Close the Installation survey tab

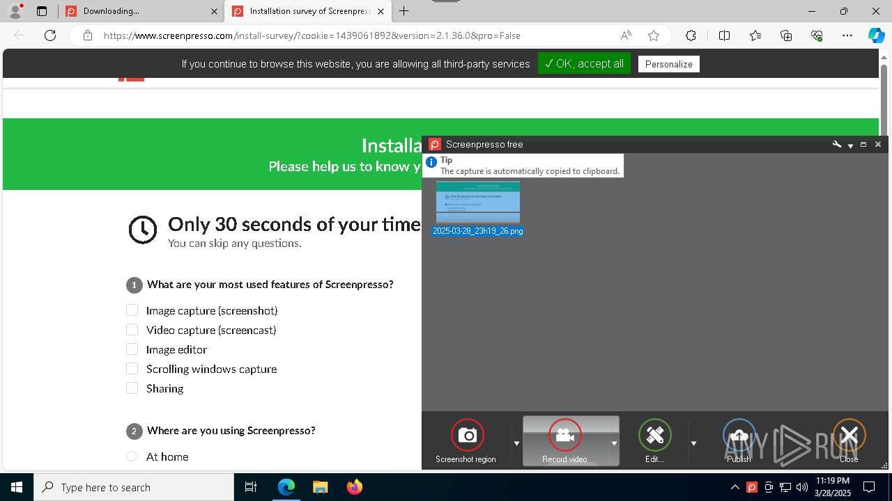point(380,11)
